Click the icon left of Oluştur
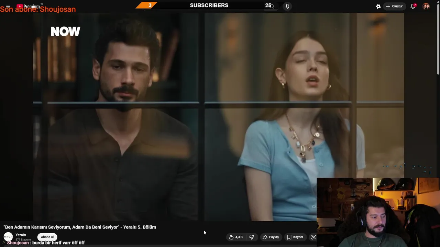This screenshot has height=247, width=440. (x=378, y=6)
